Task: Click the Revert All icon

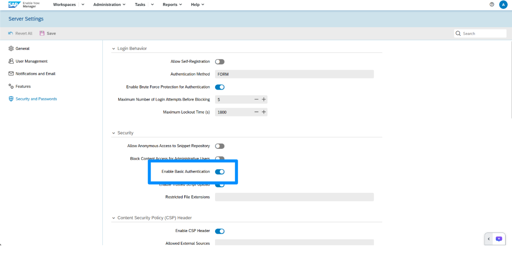Action: 11,33
